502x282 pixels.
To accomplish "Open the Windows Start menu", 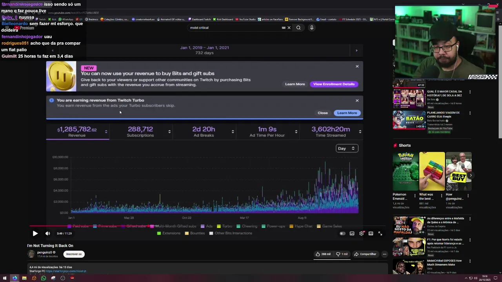I will [5, 278].
